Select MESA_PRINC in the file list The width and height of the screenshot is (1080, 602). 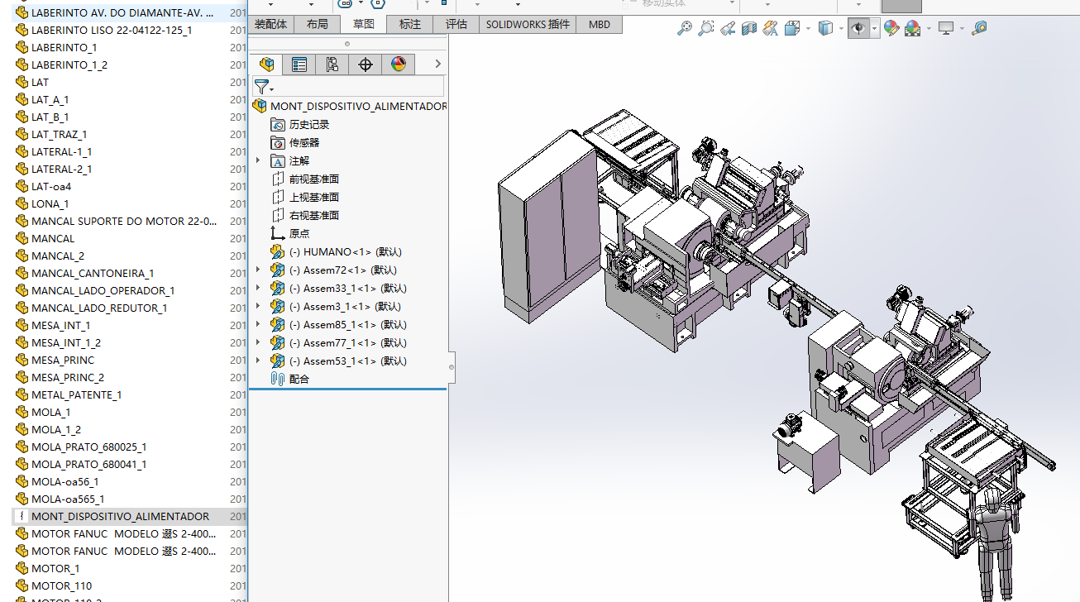tap(63, 361)
